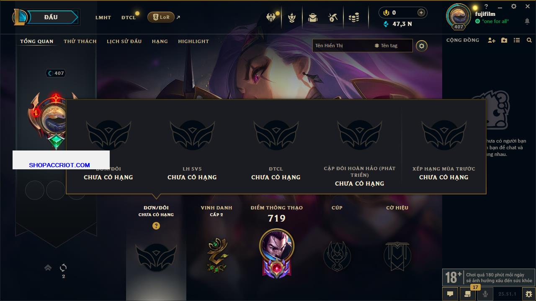This screenshot has height=301, width=536.
Task: Click the add folder icon
Action: 504,40
